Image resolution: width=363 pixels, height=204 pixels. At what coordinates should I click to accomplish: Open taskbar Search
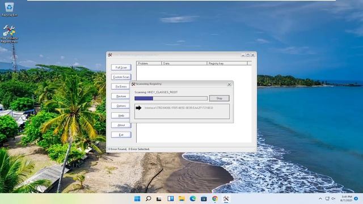149,199
